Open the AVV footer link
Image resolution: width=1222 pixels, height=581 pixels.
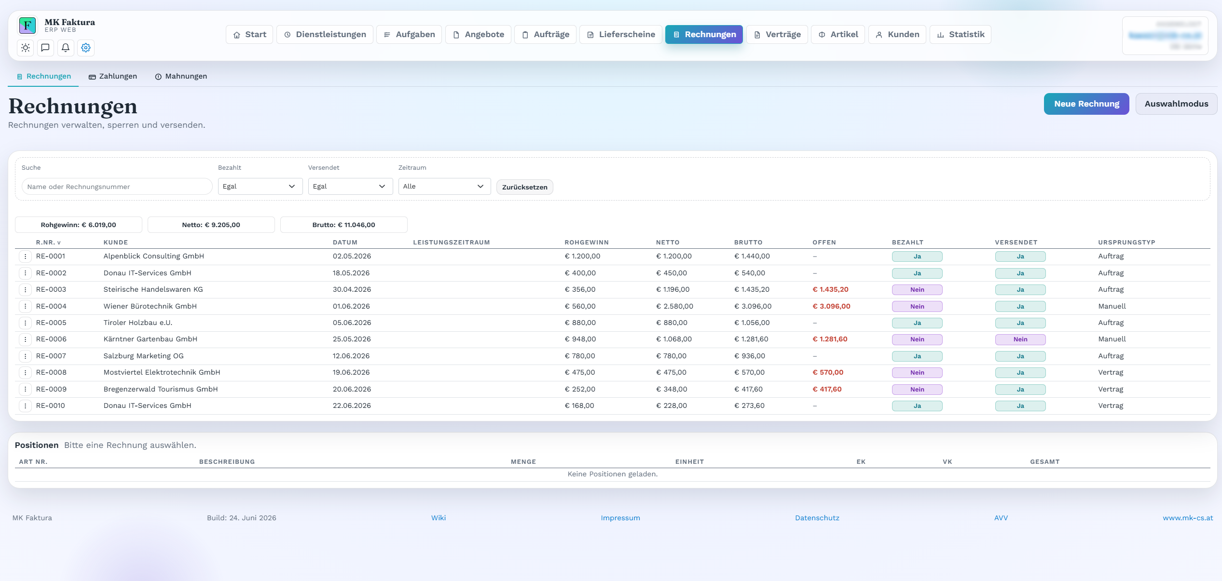pyautogui.click(x=1001, y=518)
